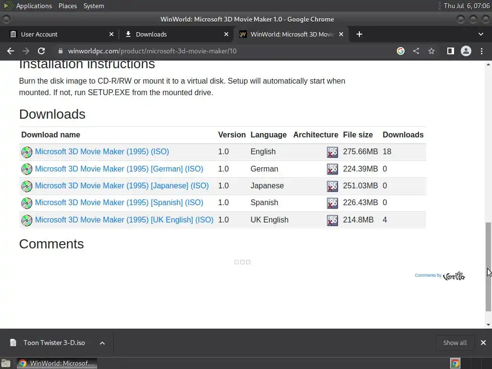Image resolution: width=492 pixels, height=369 pixels.
Task: Share this page via share icon
Action: (416, 51)
